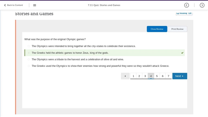The height and width of the screenshot is (117, 208).
Task: Click the green checkmark on the correct answer
Action: click(182, 53)
